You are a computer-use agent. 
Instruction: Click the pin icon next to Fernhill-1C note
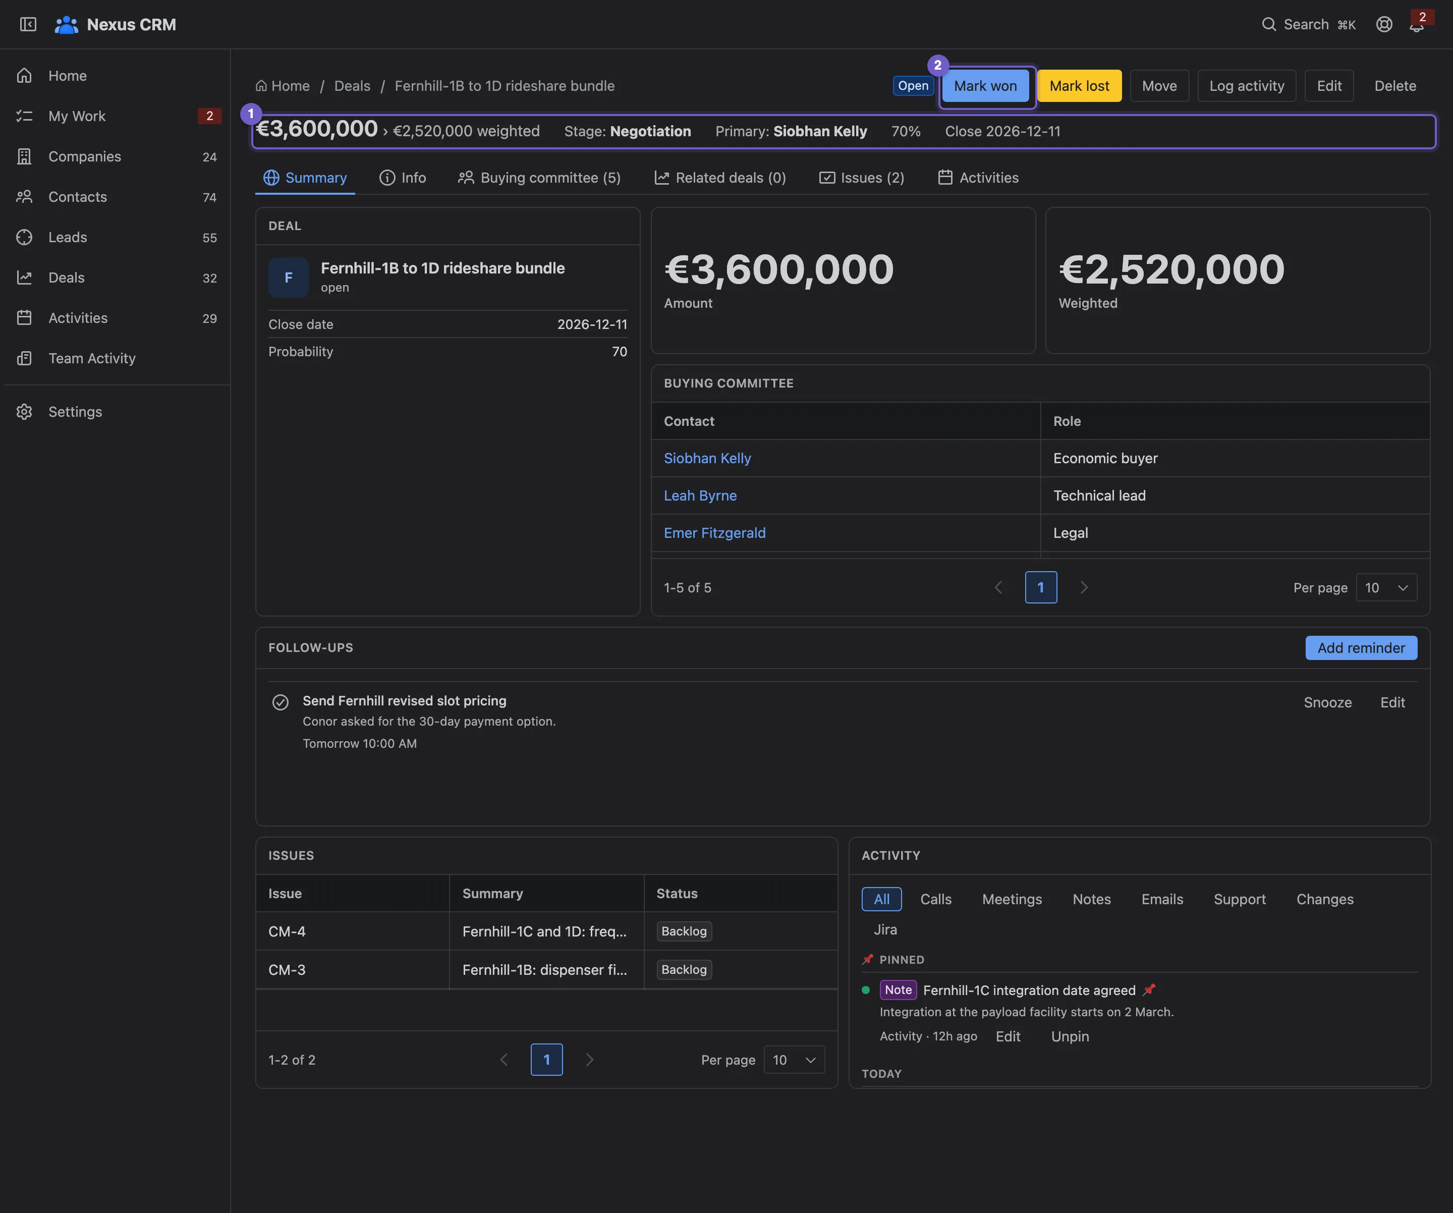point(1149,989)
